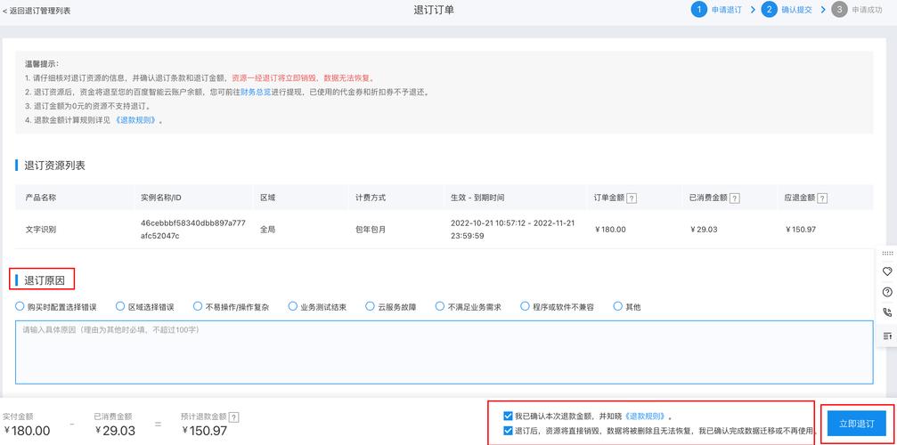The image size is (897, 445).
Task: Open 《退款规则》 link in tips section
Action: [x=135, y=120]
